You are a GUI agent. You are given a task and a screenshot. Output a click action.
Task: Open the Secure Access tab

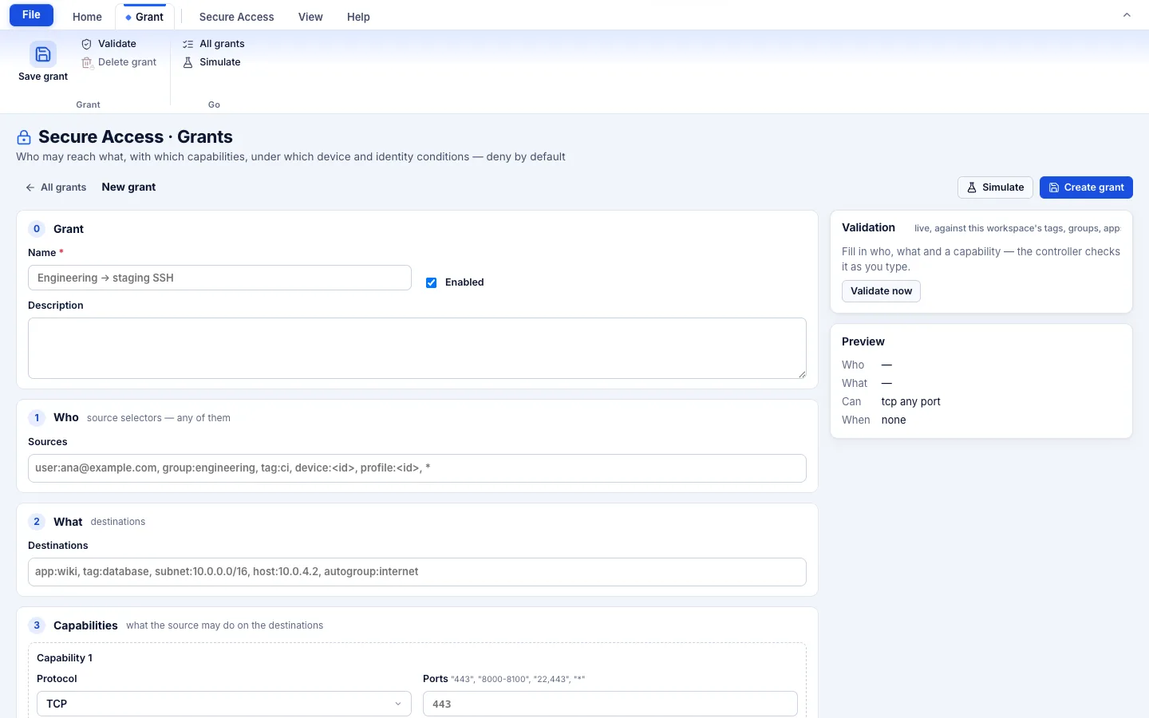pyautogui.click(x=236, y=17)
